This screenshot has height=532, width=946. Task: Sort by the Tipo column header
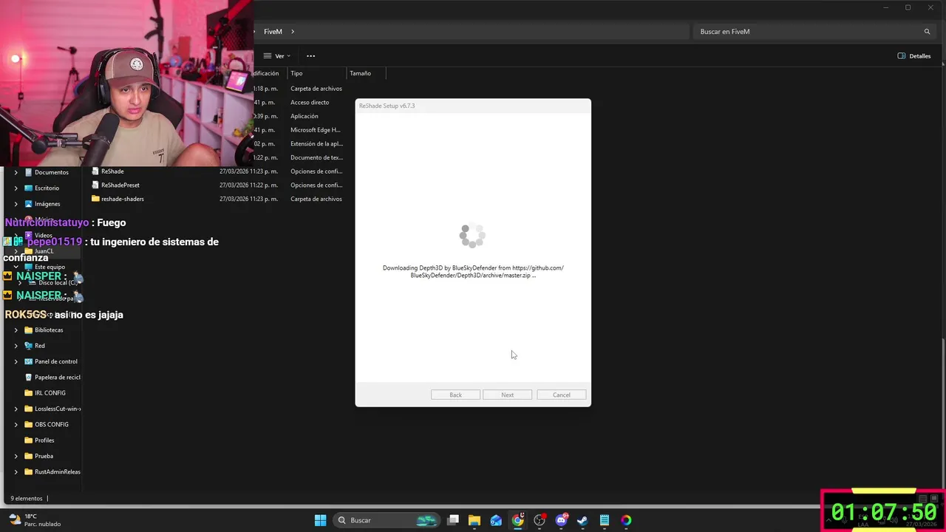(296, 73)
